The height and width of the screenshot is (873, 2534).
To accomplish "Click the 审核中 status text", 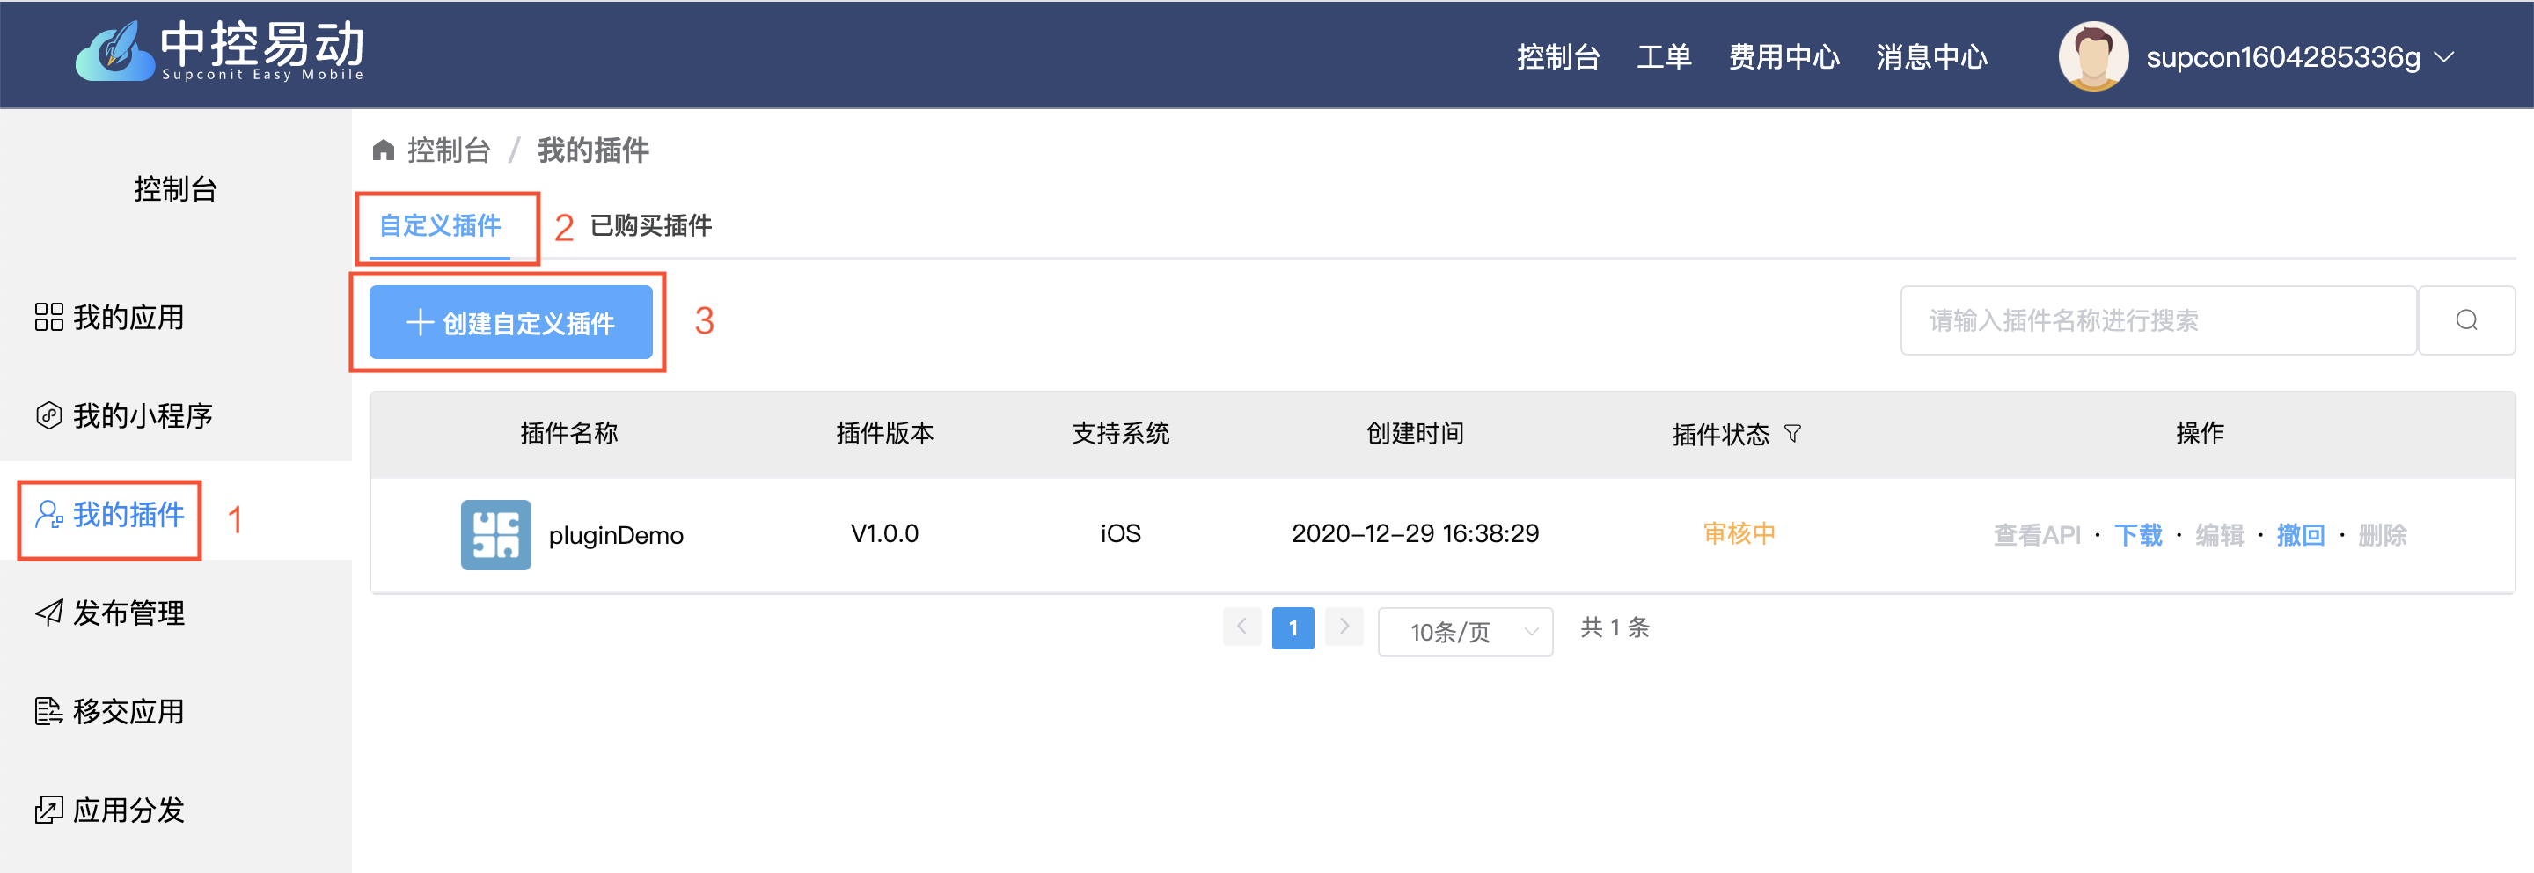I will (x=1739, y=533).
